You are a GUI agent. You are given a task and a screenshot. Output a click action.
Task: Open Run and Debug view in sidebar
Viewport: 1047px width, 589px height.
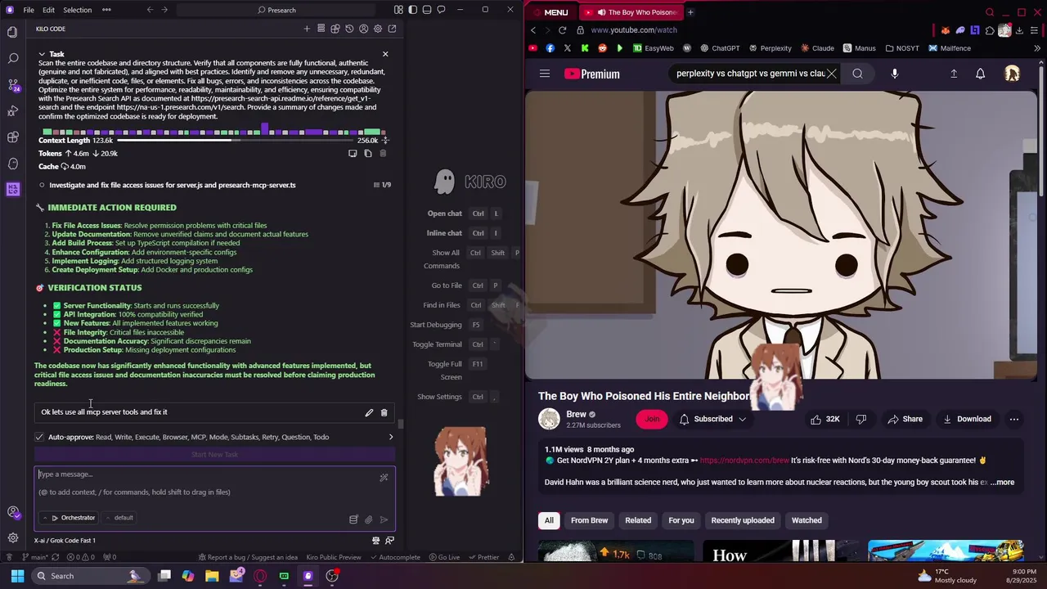click(x=12, y=110)
